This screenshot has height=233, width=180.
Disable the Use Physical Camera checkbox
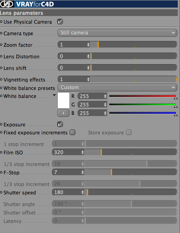click(60, 22)
